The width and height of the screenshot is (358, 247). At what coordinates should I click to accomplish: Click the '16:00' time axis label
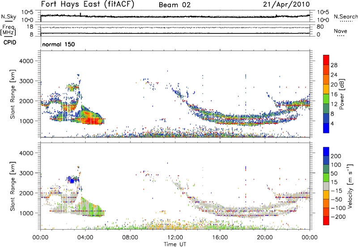[220, 238]
